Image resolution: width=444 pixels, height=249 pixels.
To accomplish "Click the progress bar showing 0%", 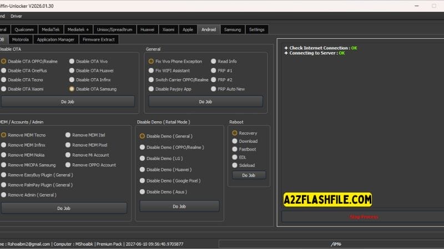I will 331,244.
